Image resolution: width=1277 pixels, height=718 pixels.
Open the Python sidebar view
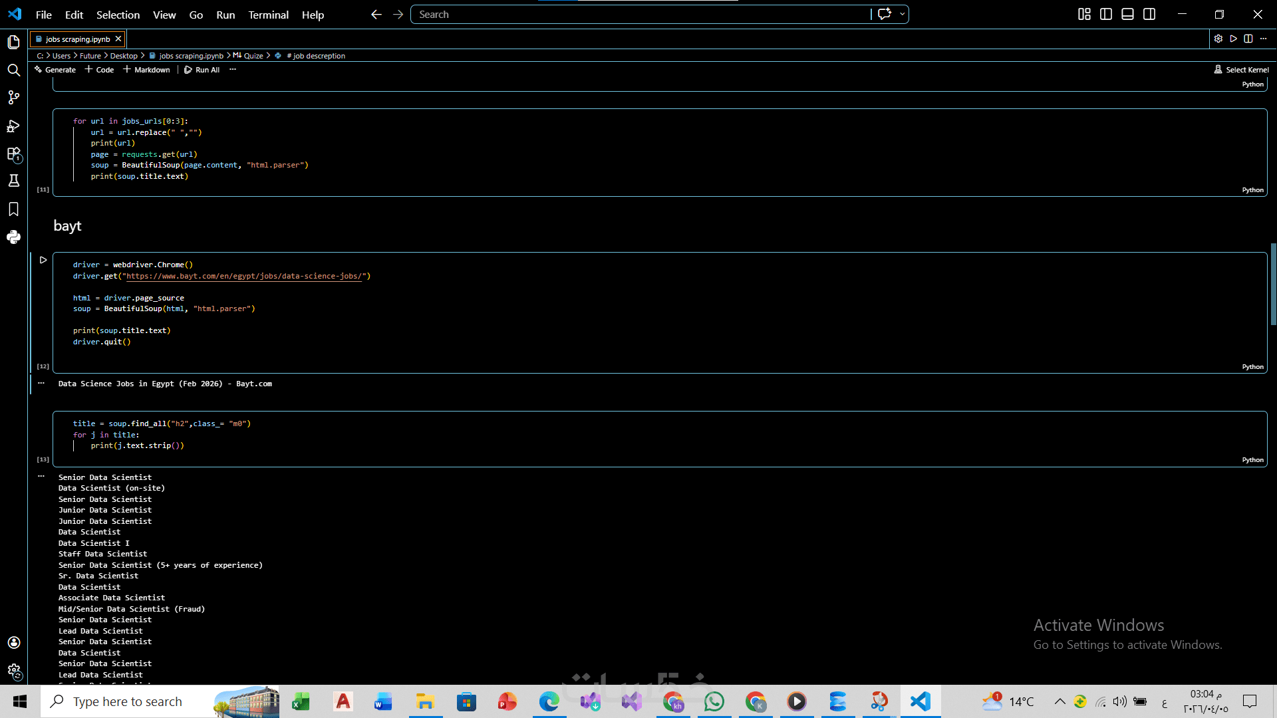13,237
